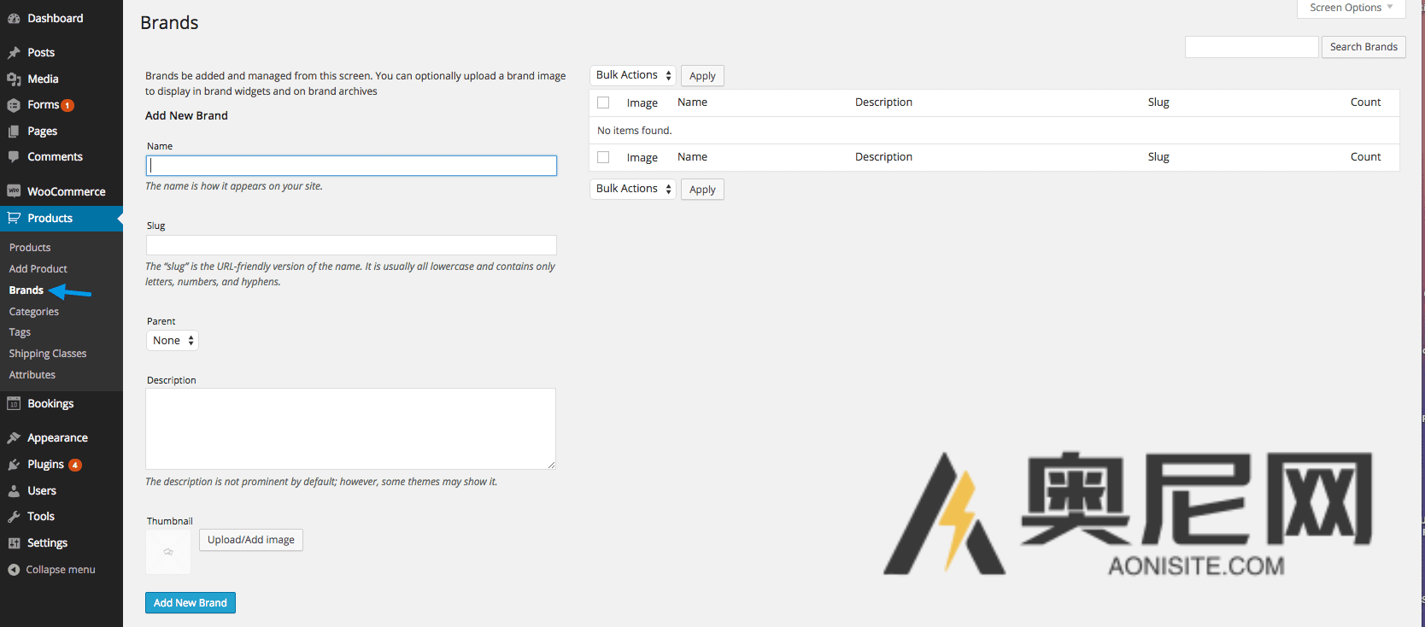Sort by Slug column in table header
1425x627 pixels.
click(1158, 103)
